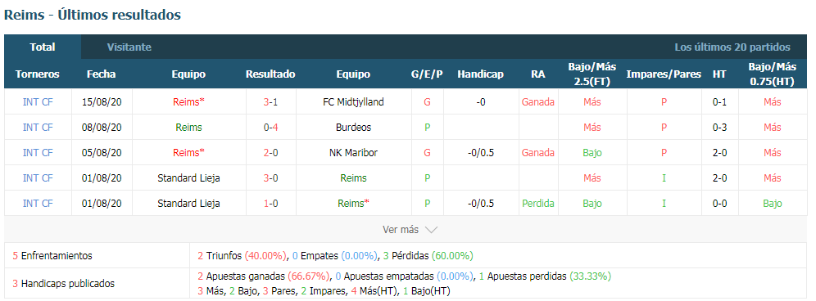Click the G/E/P column header
This screenshot has width=816, height=301.
click(x=427, y=74)
